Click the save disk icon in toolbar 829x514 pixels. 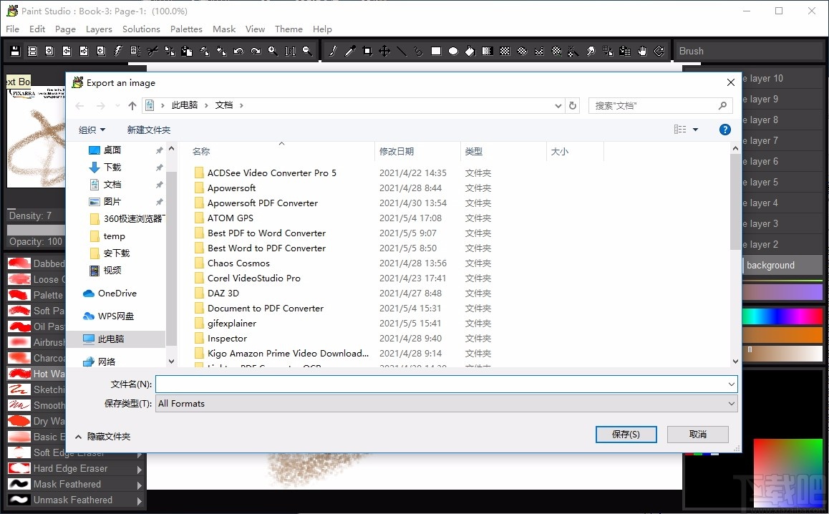click(x=15, y=52)
